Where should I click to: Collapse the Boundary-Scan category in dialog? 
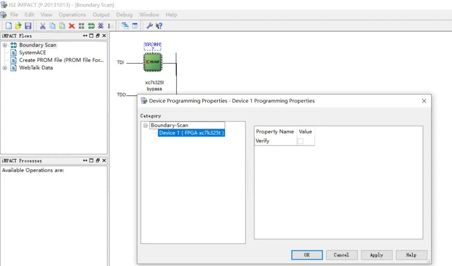point(145,126)
